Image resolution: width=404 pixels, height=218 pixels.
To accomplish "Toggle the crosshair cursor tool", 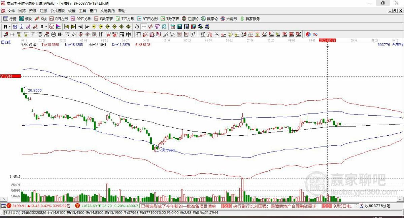I will coord(144,27).
